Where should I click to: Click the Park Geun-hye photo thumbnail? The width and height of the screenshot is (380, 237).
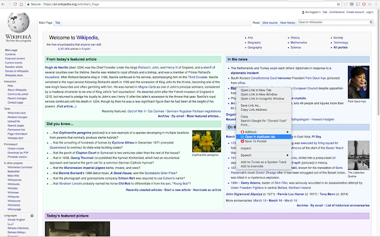click(359, 82)
